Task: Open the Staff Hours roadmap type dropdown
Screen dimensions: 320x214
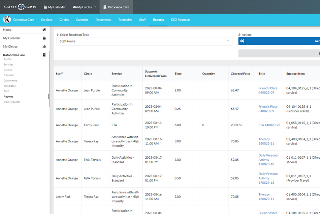Action: click(x=144, y=41)
